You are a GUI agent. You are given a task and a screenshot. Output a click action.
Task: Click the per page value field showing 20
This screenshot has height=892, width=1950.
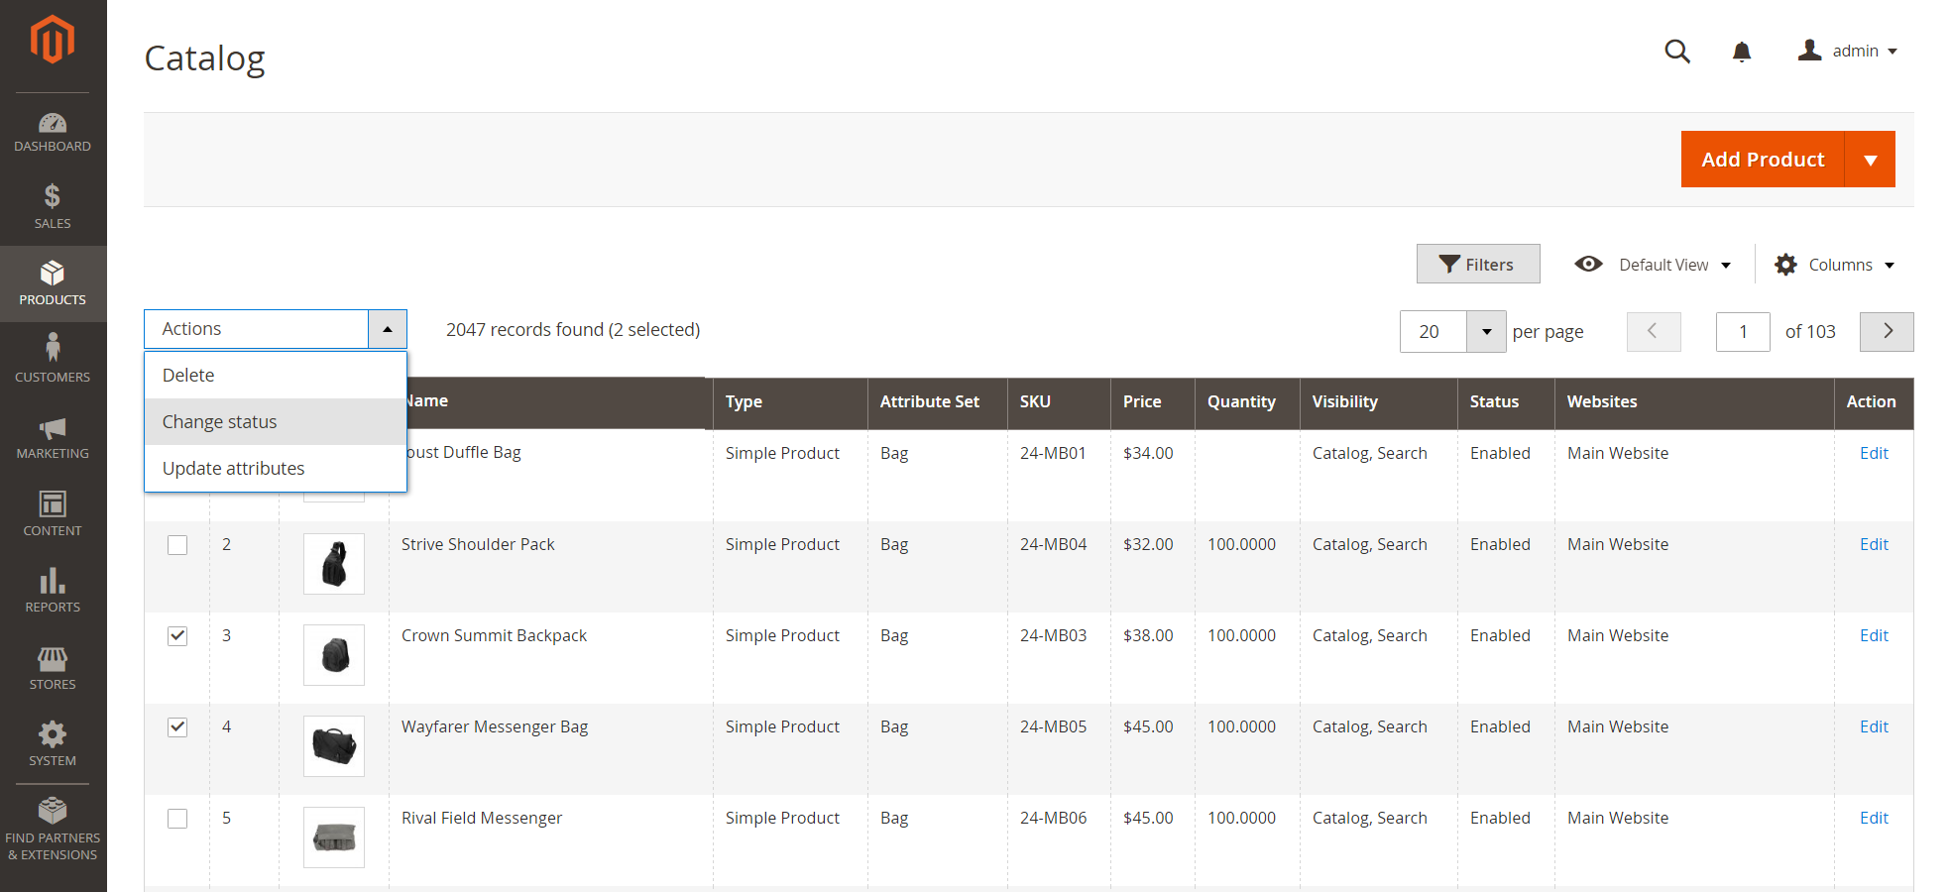coord(1433,332)
